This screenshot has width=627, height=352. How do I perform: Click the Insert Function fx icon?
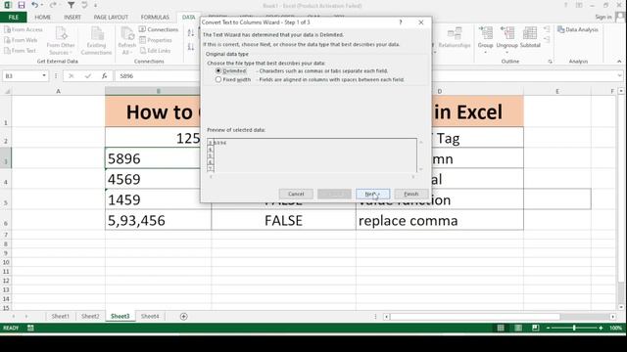click(105, 76)
